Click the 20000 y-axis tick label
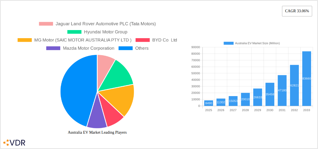318x149 pixels. pos(196,93)
